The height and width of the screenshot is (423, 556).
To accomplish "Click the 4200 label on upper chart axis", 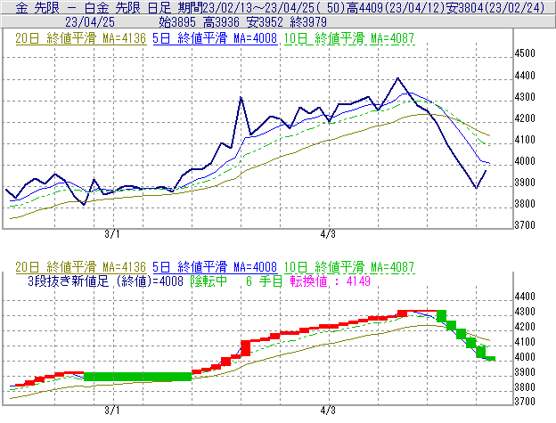I will pyautogui.click(x=525, y=118).
